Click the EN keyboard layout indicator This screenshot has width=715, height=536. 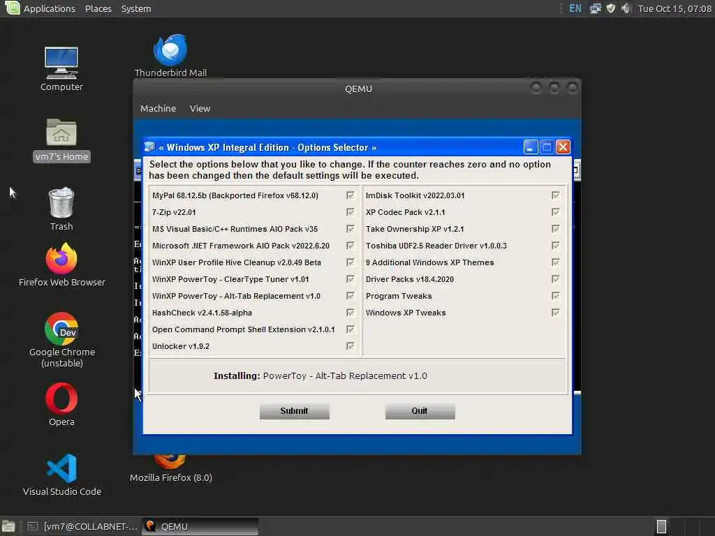point(575,8)
